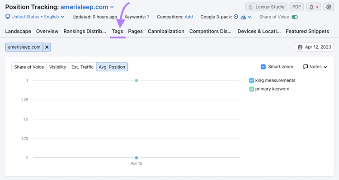Click green data point at position 1

pos(137,80)
